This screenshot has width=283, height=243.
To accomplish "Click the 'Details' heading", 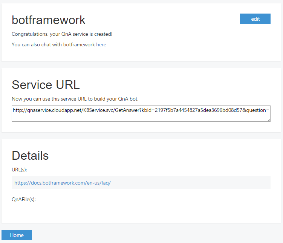I will [30, 156].
